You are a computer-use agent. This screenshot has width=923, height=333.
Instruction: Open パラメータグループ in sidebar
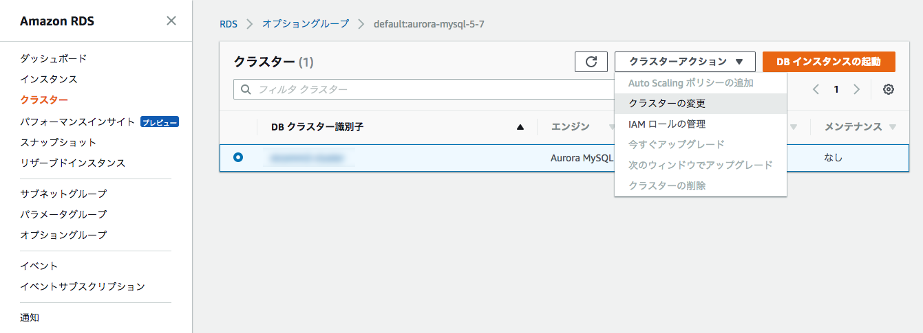[63, 215]
